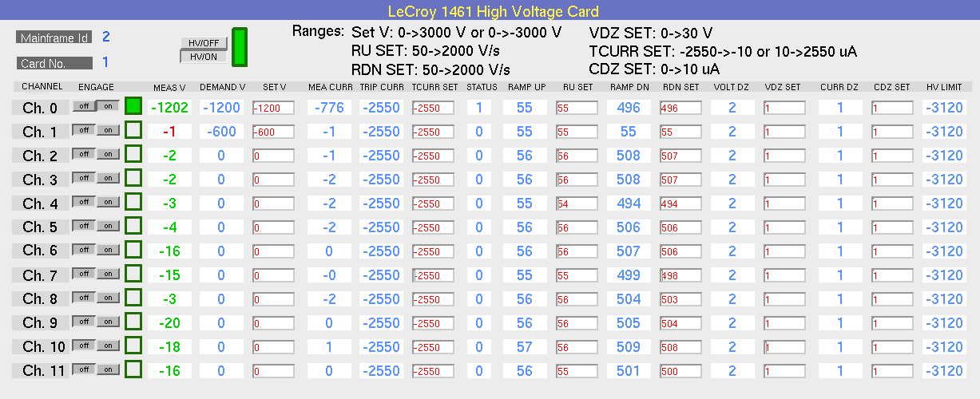This screenshot has width=980, height=399.
Task: Click Ch. 1 demand voltage -600
Action: coord(221,131)
